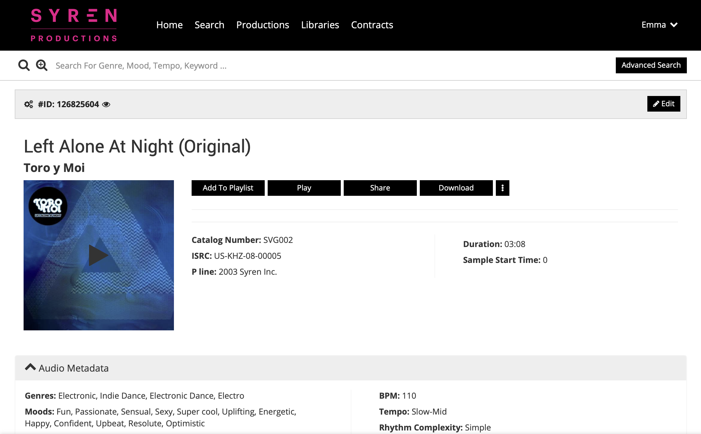Navigate to Home in top bar
This screenshot has width=701, height=434.
point(170,25)
